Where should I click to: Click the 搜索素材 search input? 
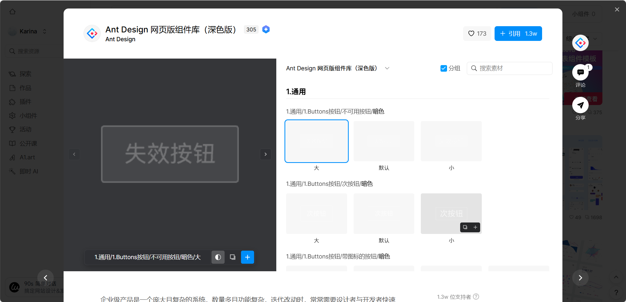click(510, 68)
